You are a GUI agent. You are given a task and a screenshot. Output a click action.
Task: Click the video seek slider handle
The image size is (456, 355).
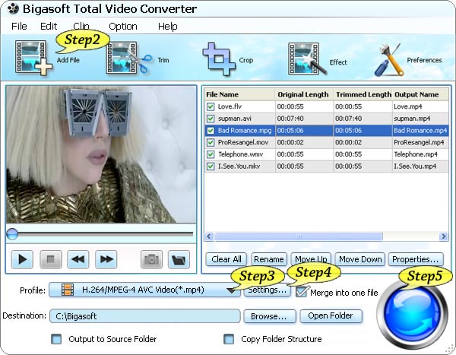click(12, 234)
